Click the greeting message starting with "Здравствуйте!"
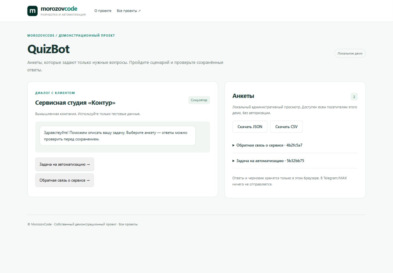393x273 pixels. click(x=118, y=136)
